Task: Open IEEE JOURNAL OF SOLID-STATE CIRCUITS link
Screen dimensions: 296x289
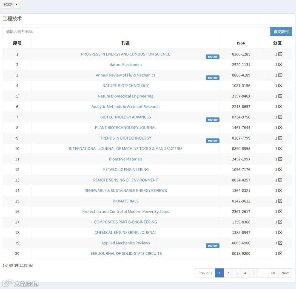Action: coord(126,253)
